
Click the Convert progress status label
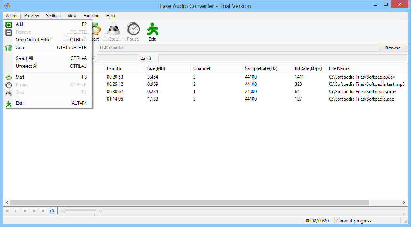(354, 221)
